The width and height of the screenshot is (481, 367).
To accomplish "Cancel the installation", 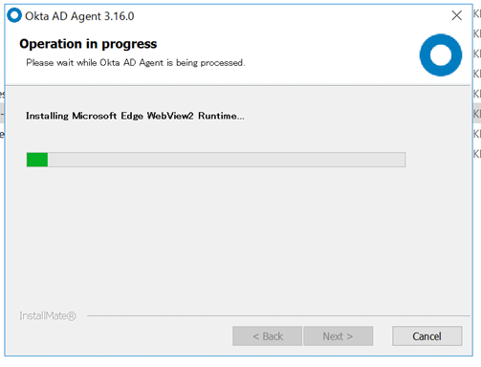I will click(427, 335).
